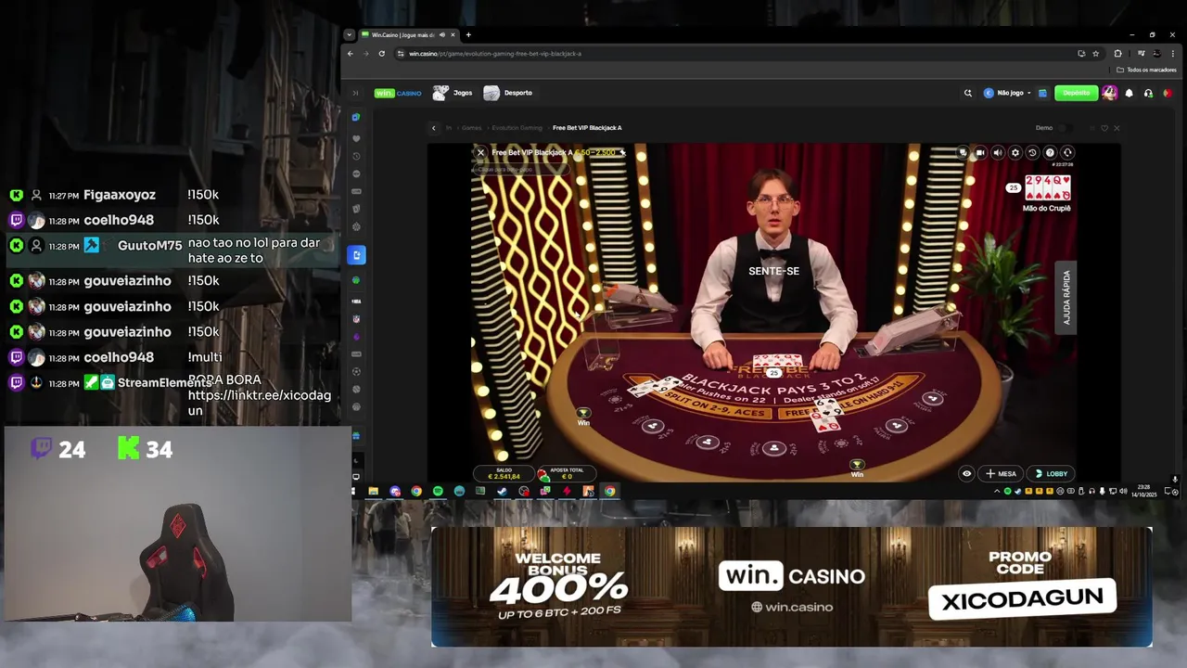Open the casino site search icon
Screen dimensions: 1187x668
[x=968, y=93]
